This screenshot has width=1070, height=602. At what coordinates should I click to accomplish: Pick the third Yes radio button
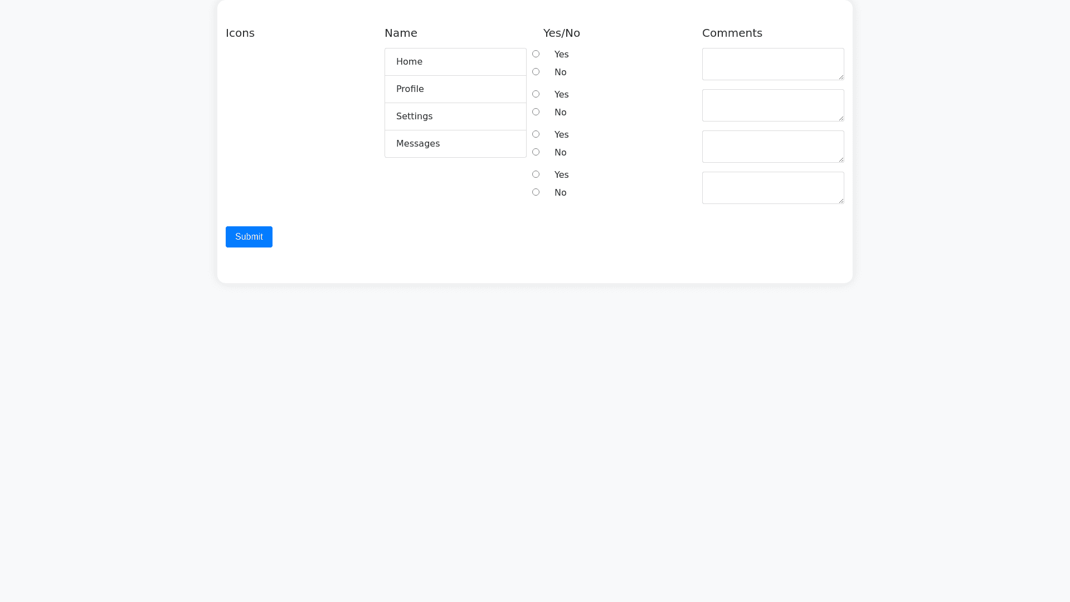click(536, 134)
